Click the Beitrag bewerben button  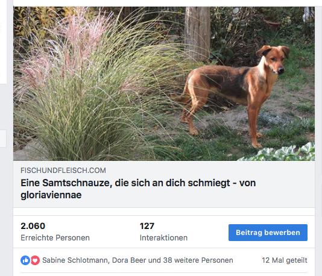tap(268, 233)
